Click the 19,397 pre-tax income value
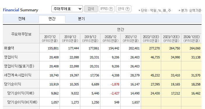The width and height of the screenshot is (205, 109). coord(74,75)
